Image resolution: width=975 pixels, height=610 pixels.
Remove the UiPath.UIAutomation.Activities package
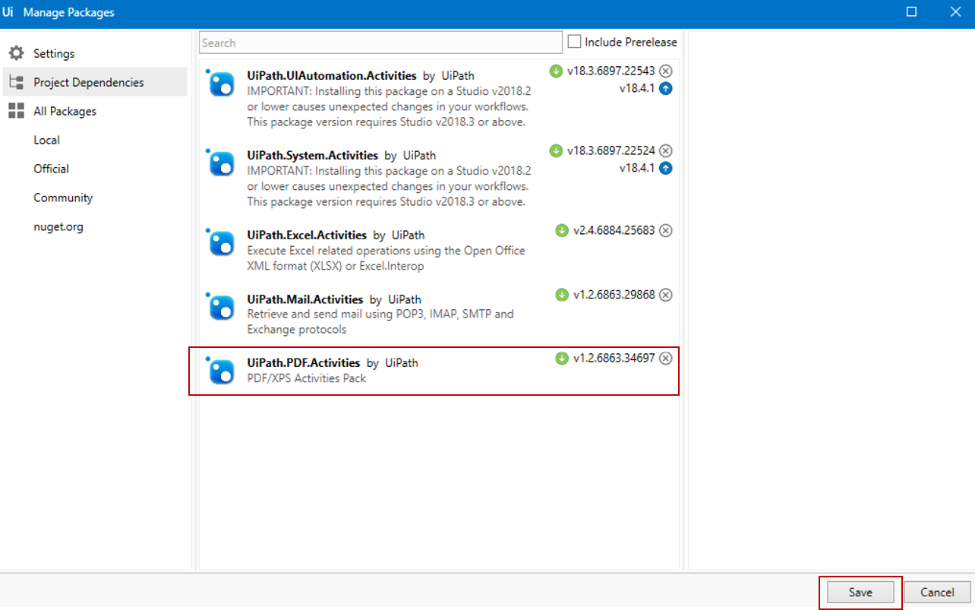point(666,71)
